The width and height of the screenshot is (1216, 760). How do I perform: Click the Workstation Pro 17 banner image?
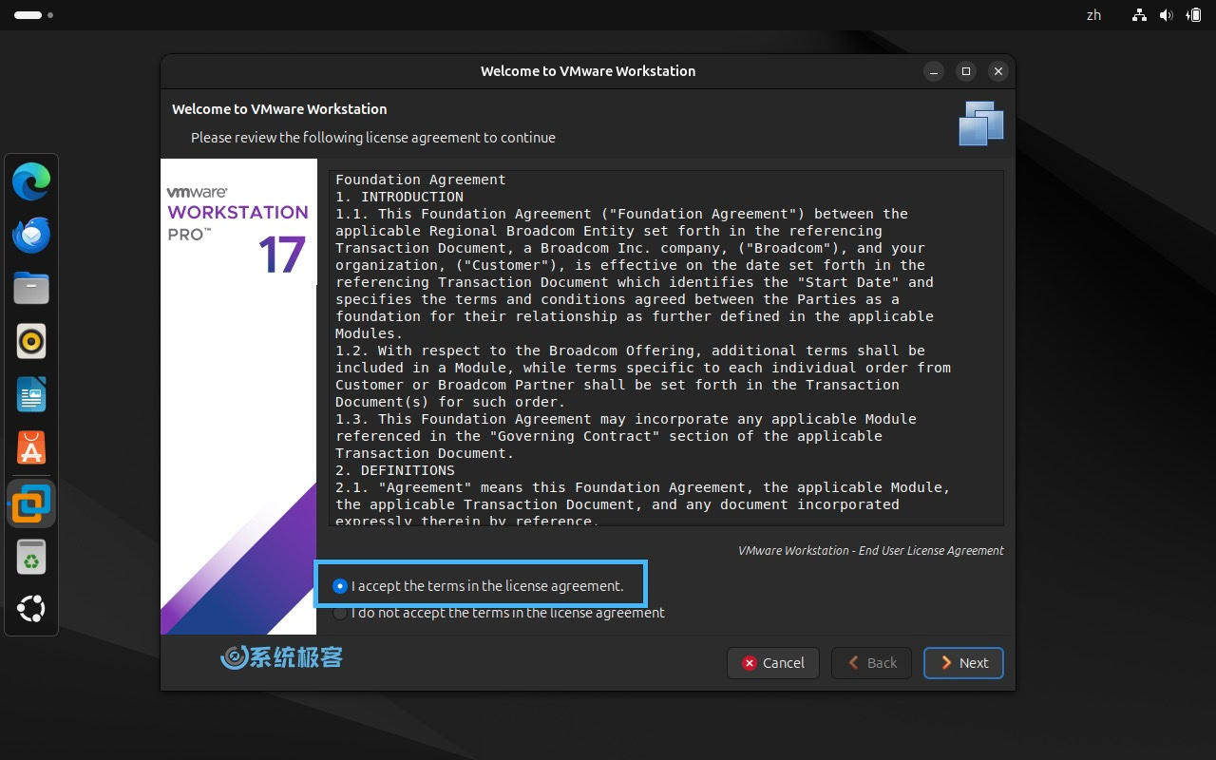click(238, 396)
